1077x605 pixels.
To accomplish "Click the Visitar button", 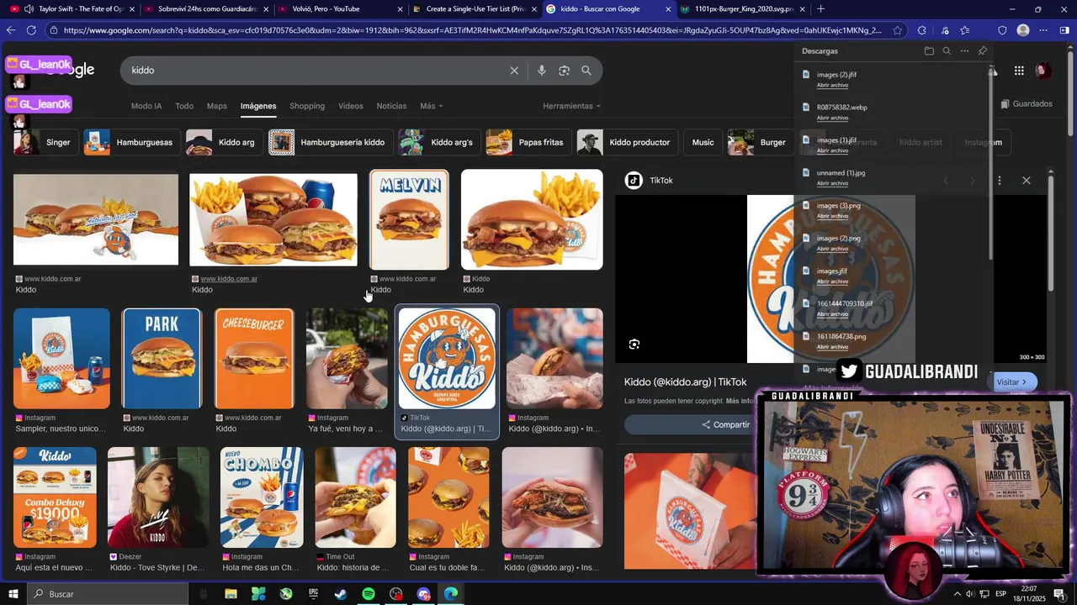I will [1012, 382].
